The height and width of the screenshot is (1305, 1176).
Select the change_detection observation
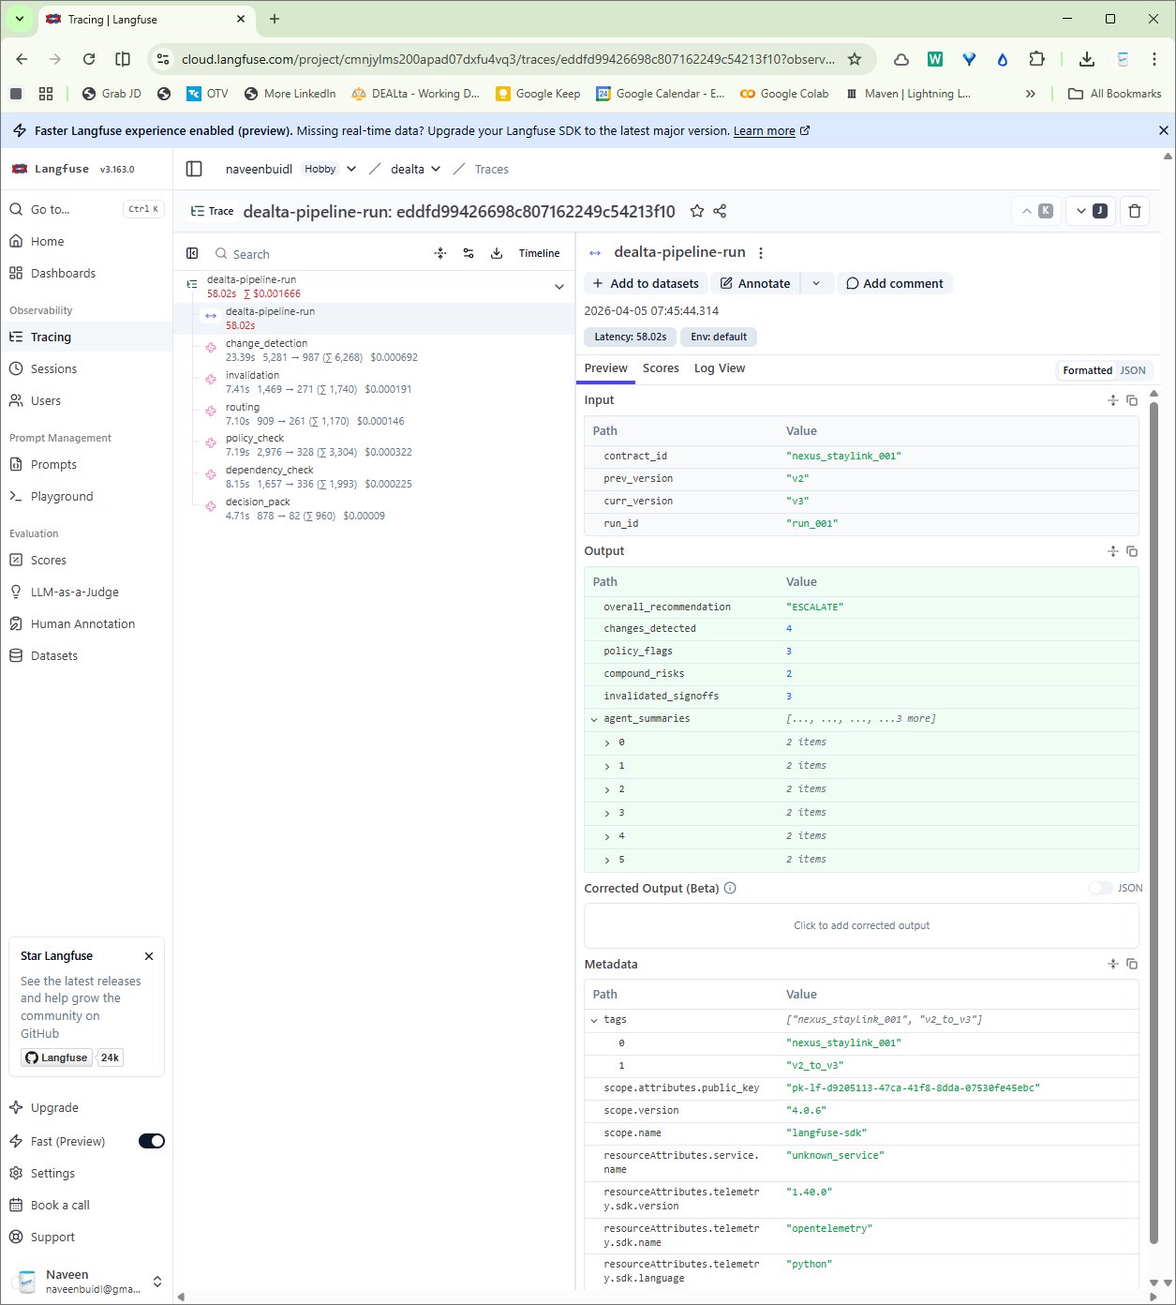click(266, 343)
